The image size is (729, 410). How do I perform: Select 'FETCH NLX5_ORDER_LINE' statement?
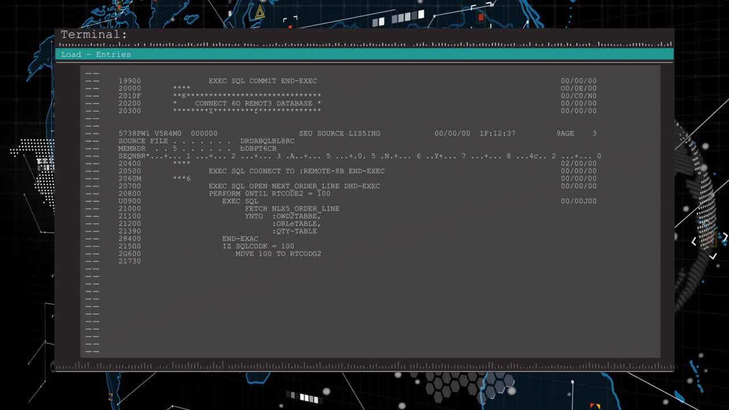[x=292, y=208]
